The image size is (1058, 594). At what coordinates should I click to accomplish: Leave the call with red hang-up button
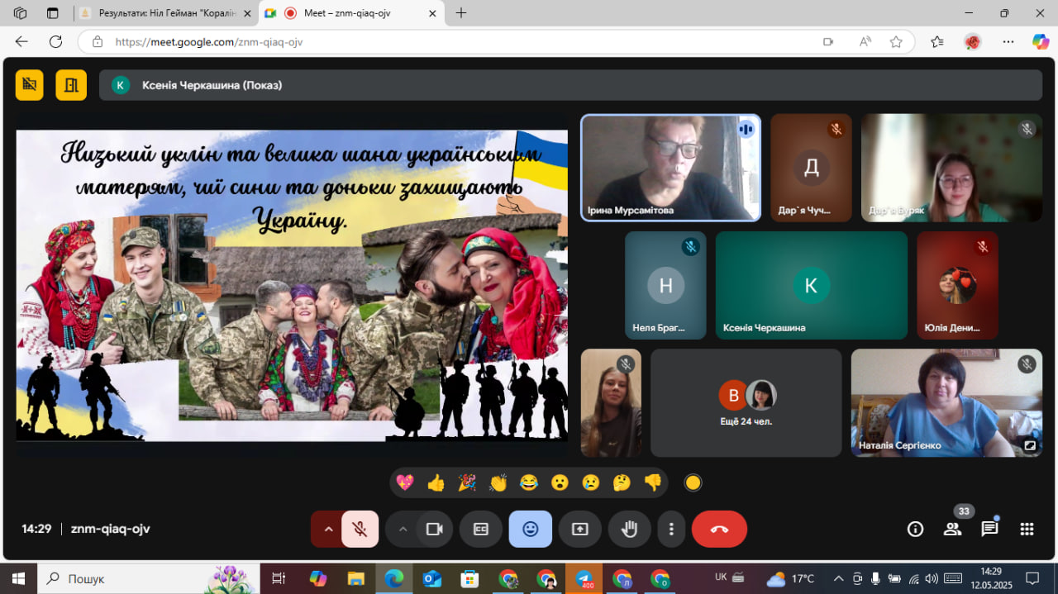point(719,530)
